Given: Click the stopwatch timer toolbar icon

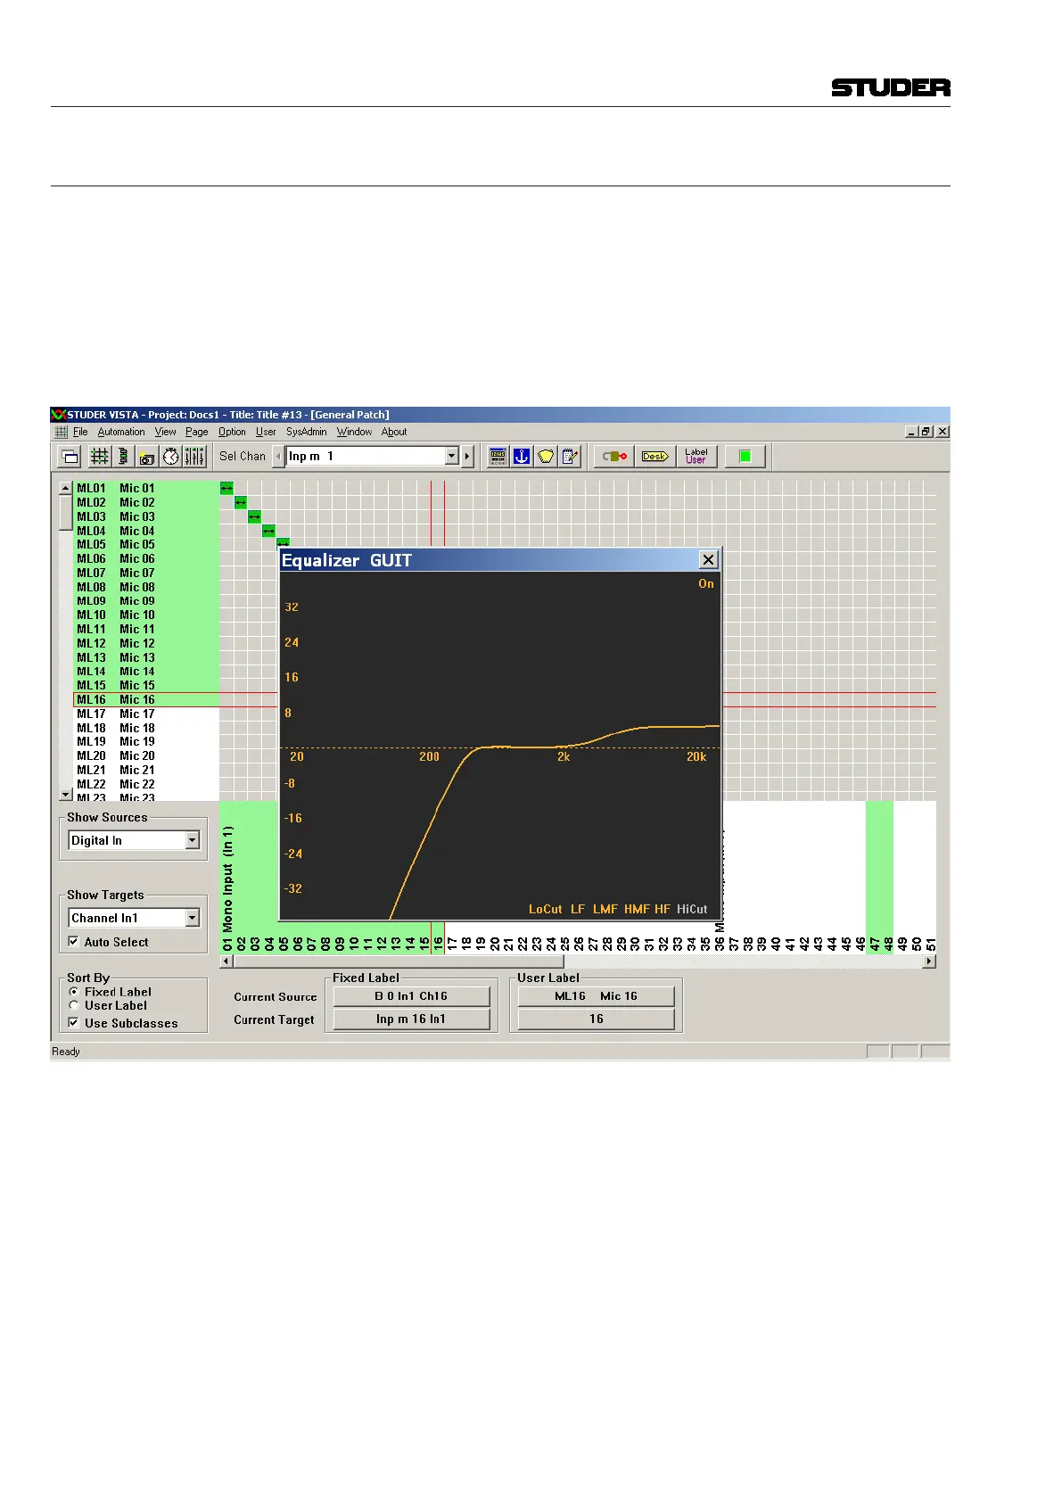Looking at the screenshot, I should click(171, 457).
